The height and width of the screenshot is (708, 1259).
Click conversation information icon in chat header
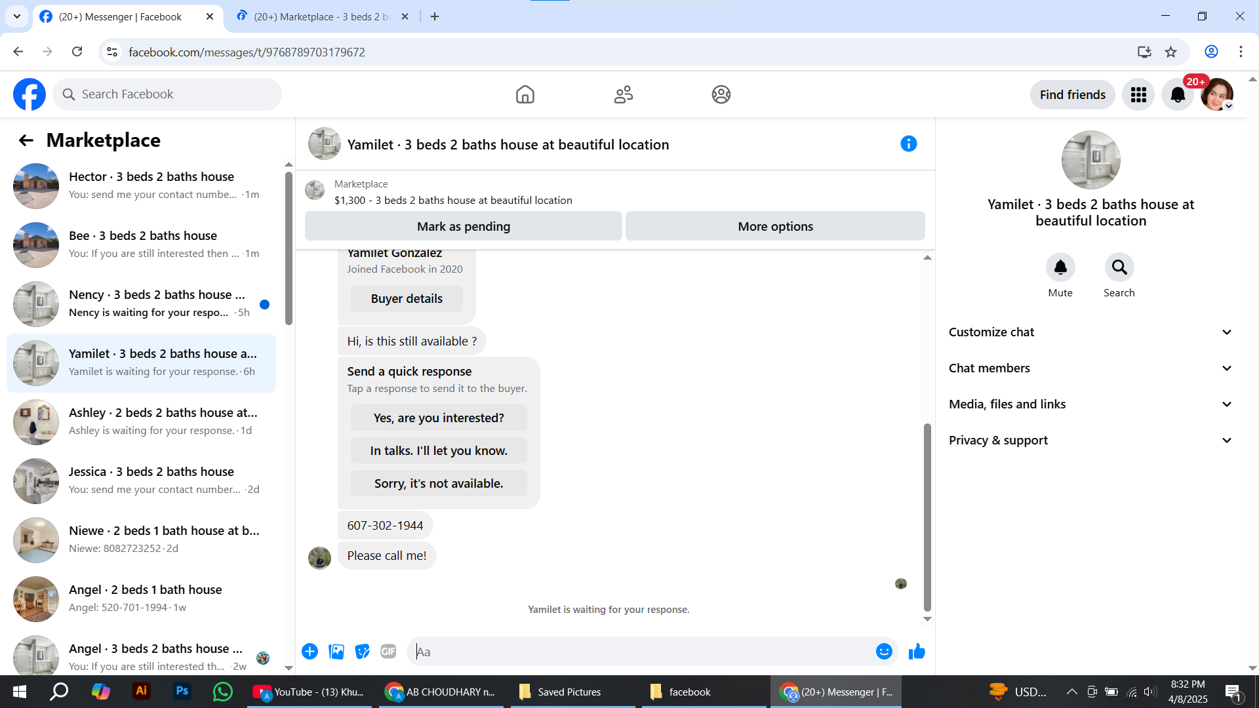pos(908,144)
